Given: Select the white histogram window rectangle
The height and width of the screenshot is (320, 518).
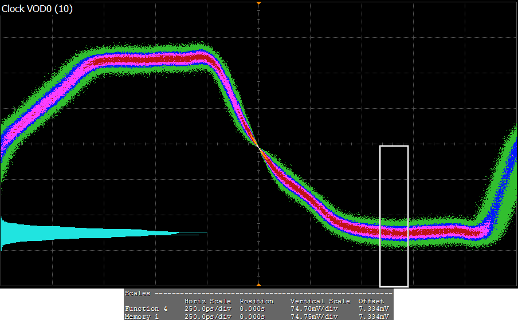Looking at the screenshot, I should pos(394,216).
